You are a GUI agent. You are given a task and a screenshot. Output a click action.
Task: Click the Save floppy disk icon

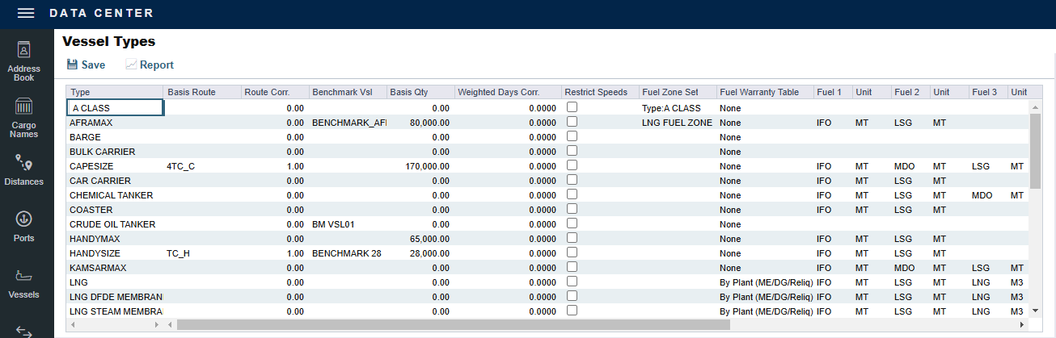[x=72, y=65]
